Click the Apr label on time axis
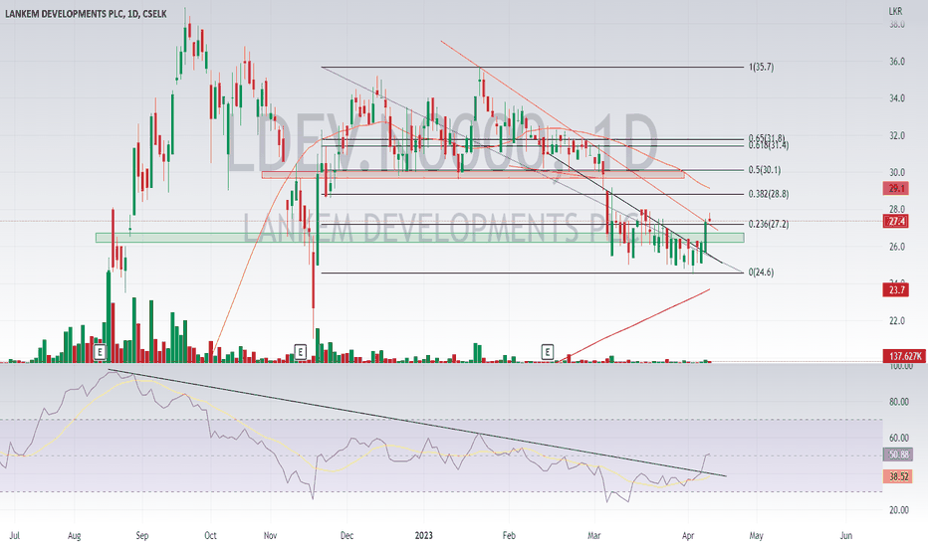 [x=688, y=536]
